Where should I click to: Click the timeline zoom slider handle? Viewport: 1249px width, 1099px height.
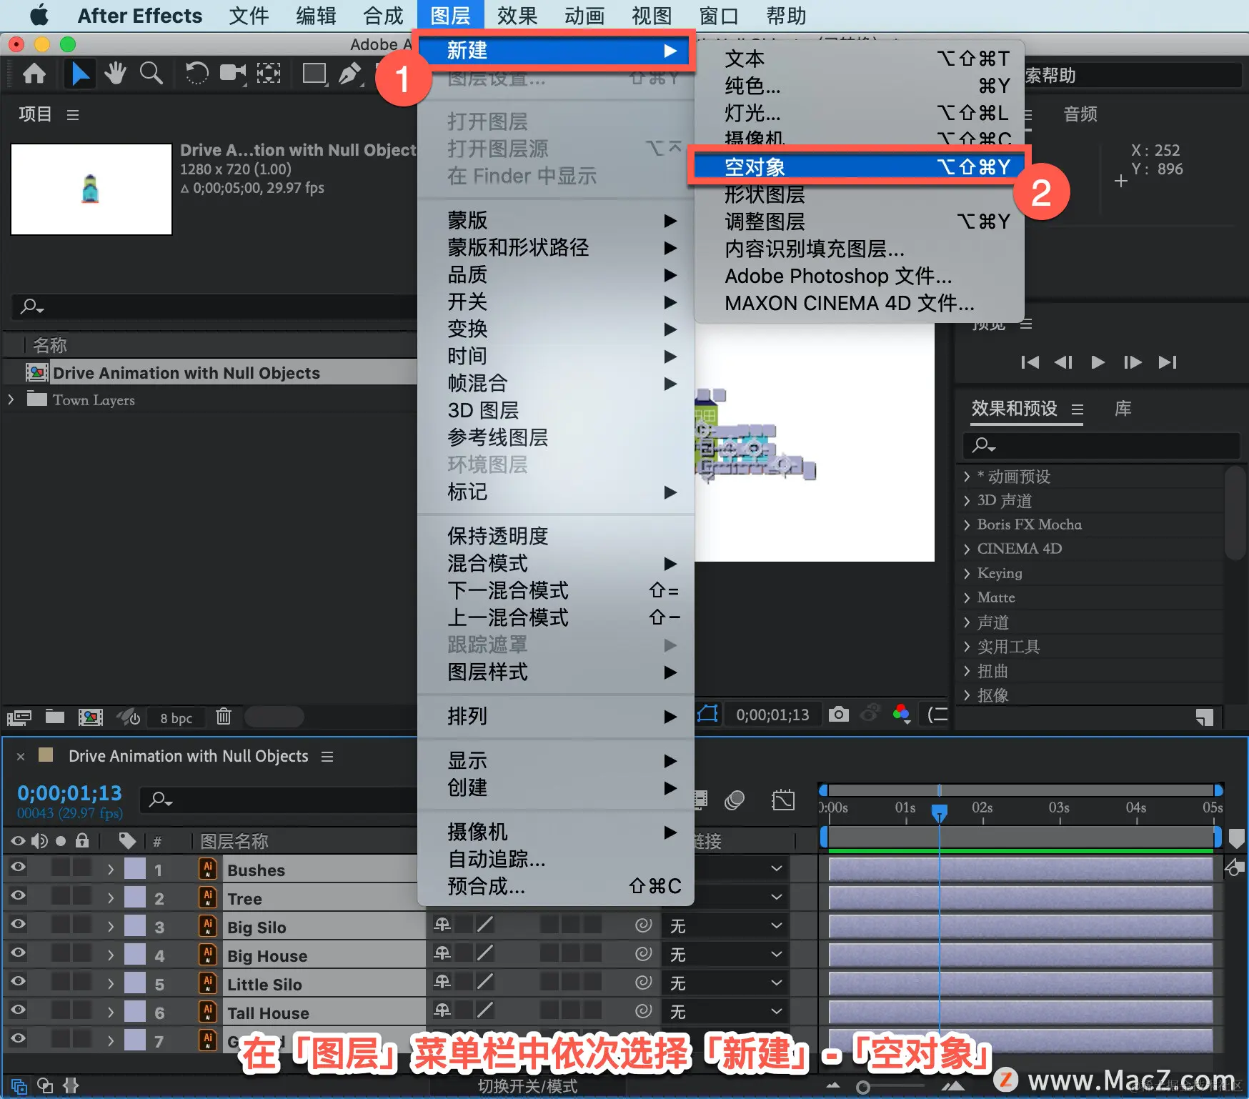coord(863,1088)
